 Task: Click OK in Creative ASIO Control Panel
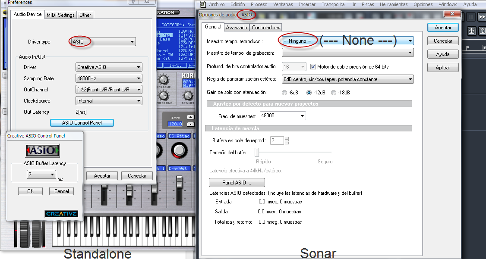point(30,191)
